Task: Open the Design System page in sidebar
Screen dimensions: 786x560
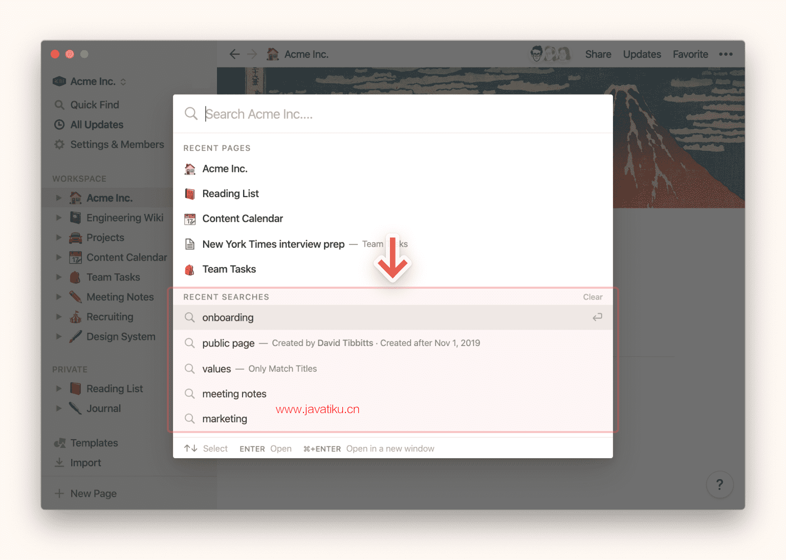Action: pos(121,336)
